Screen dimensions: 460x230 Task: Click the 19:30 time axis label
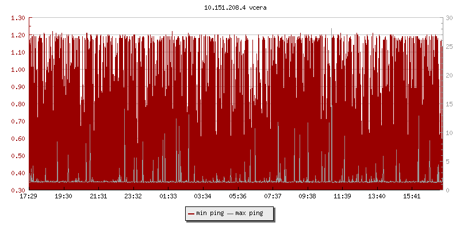tap(63, 197)
